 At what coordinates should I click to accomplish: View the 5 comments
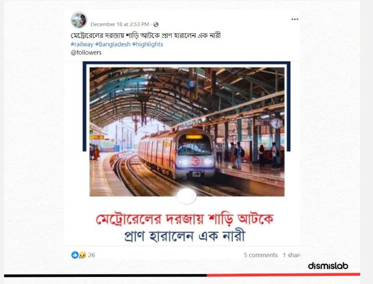click(261, 255)
